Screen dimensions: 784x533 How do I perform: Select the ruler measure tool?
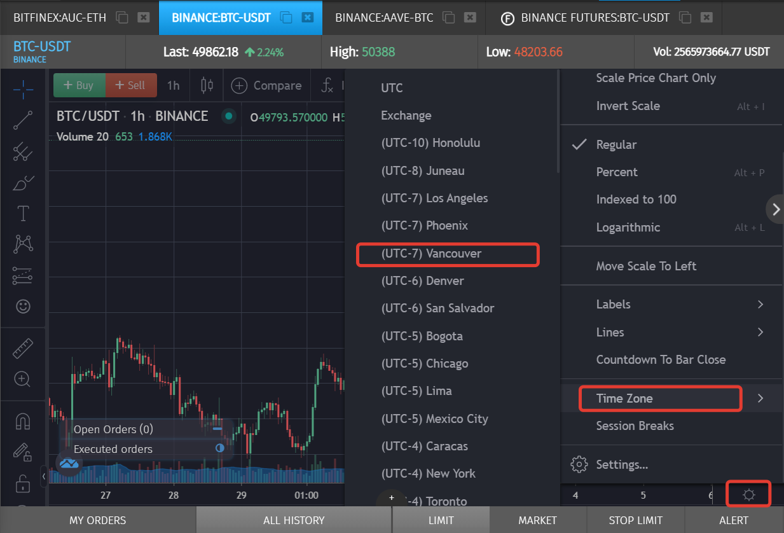[24, 348]
